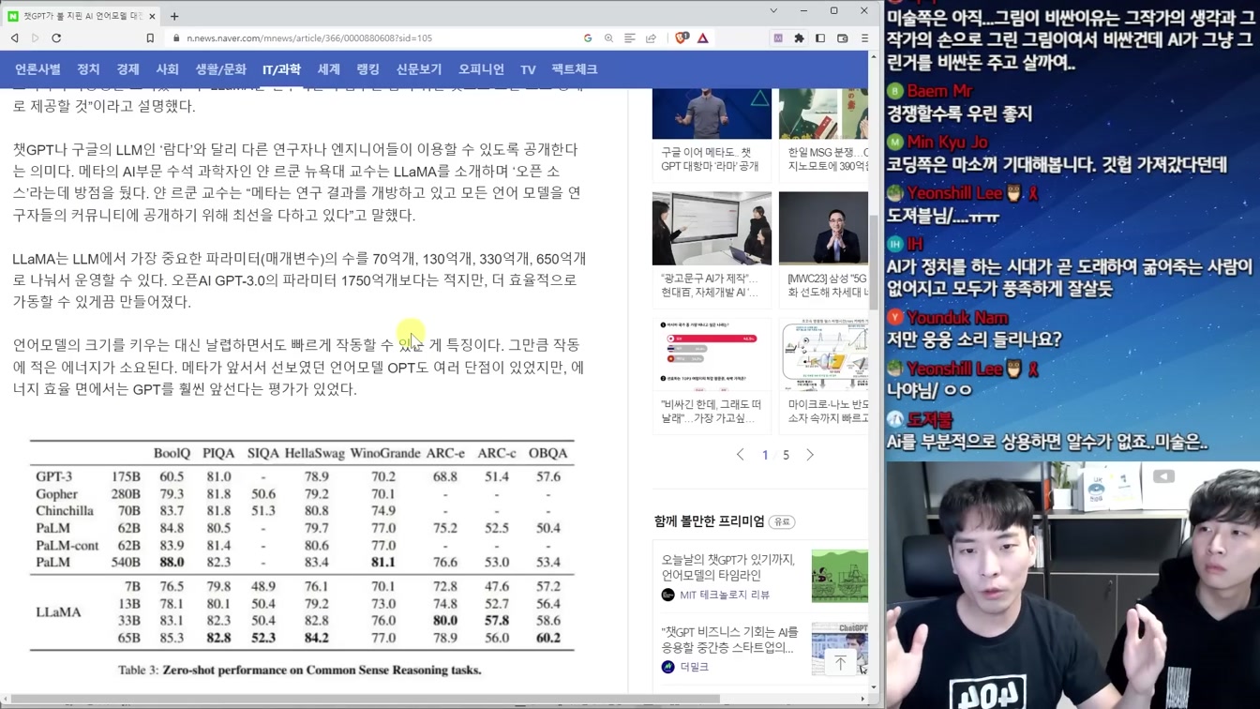Open '챗GPT 비즈니스 기회는' premium article
The image size is (1260, 709).
tap(729, 640)
